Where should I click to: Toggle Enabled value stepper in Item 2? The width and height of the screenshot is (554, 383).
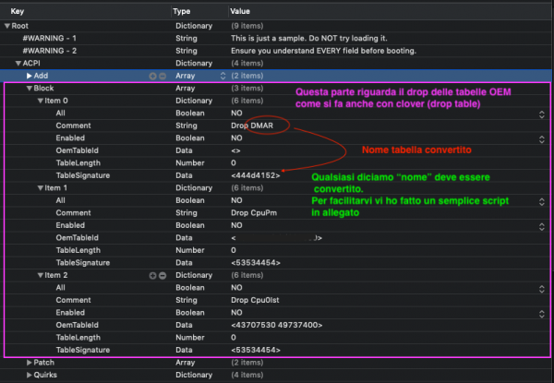[542, 314]
